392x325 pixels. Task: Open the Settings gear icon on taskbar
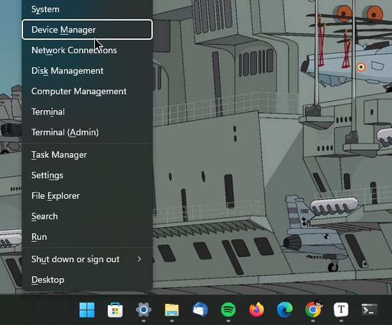144,310
